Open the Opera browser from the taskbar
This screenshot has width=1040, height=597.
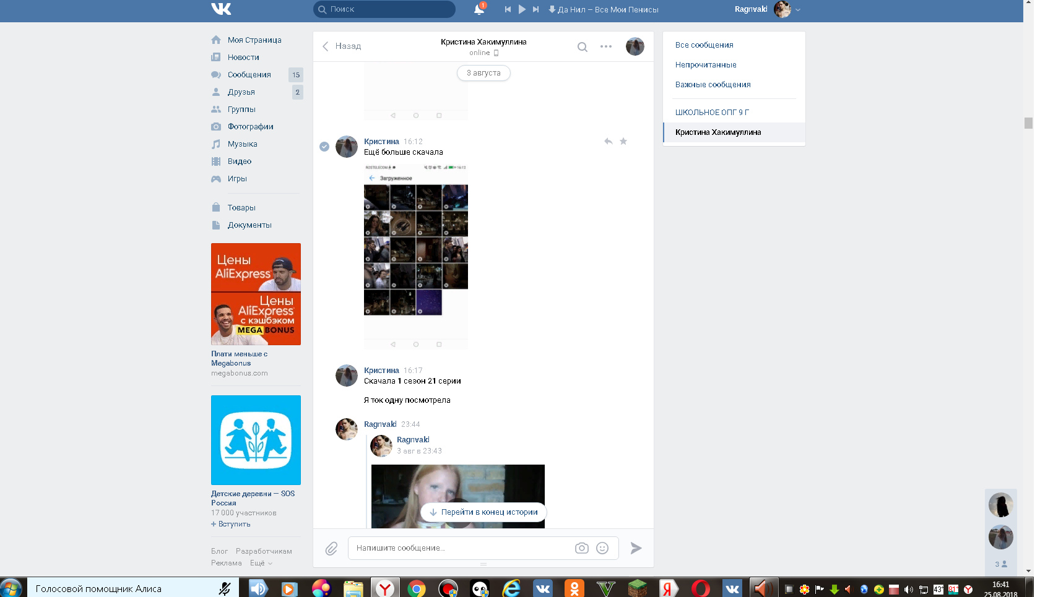701,589
